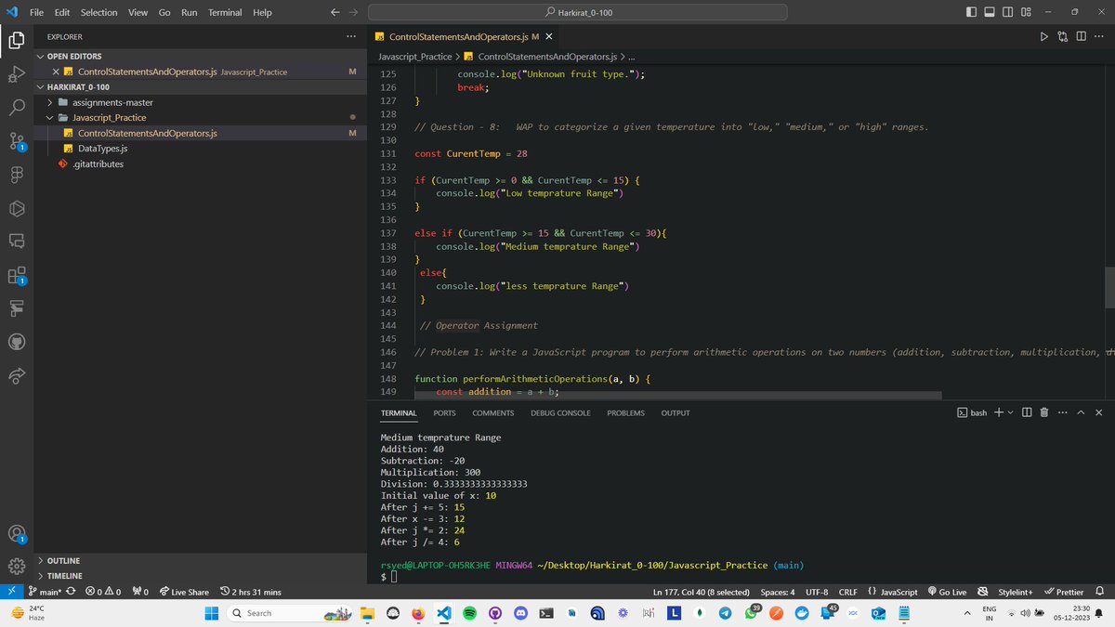This screenshot has height=627, width=1115.
Task: Change language mode from JavaScript in status bar
Action: click(x=899, y=592)
